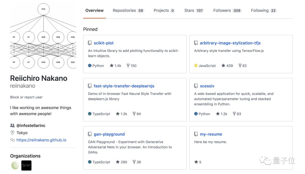The image size is (305, 174).
Task: Click the fork icon showing 94 forks
Action: pos(134,114)
